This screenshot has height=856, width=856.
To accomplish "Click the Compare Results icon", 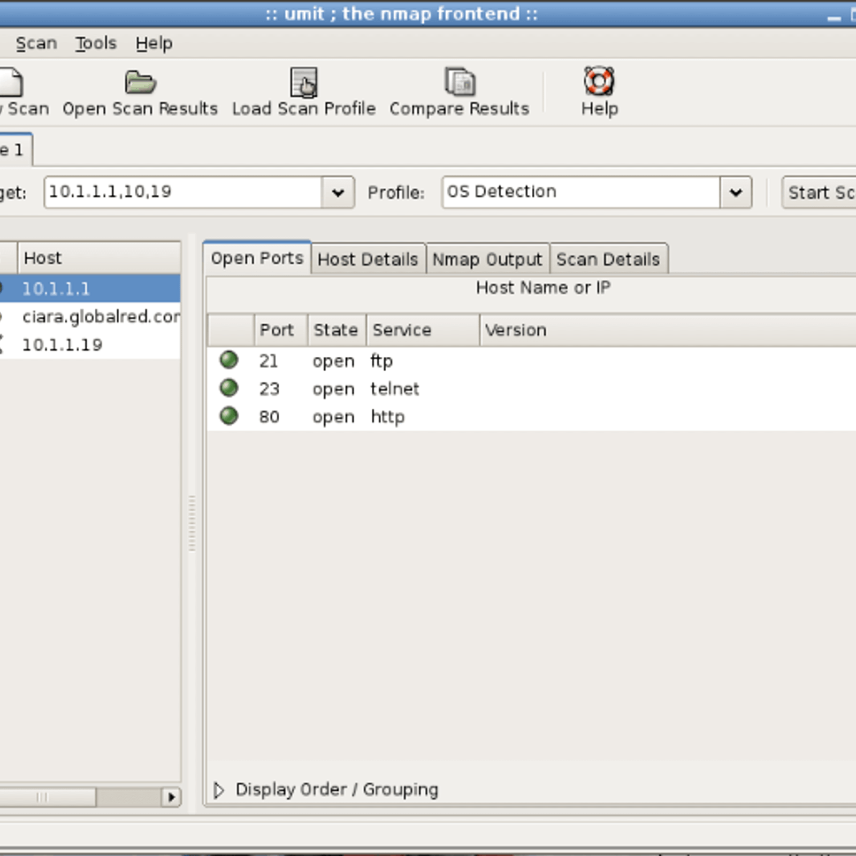I will pos(460,81).
